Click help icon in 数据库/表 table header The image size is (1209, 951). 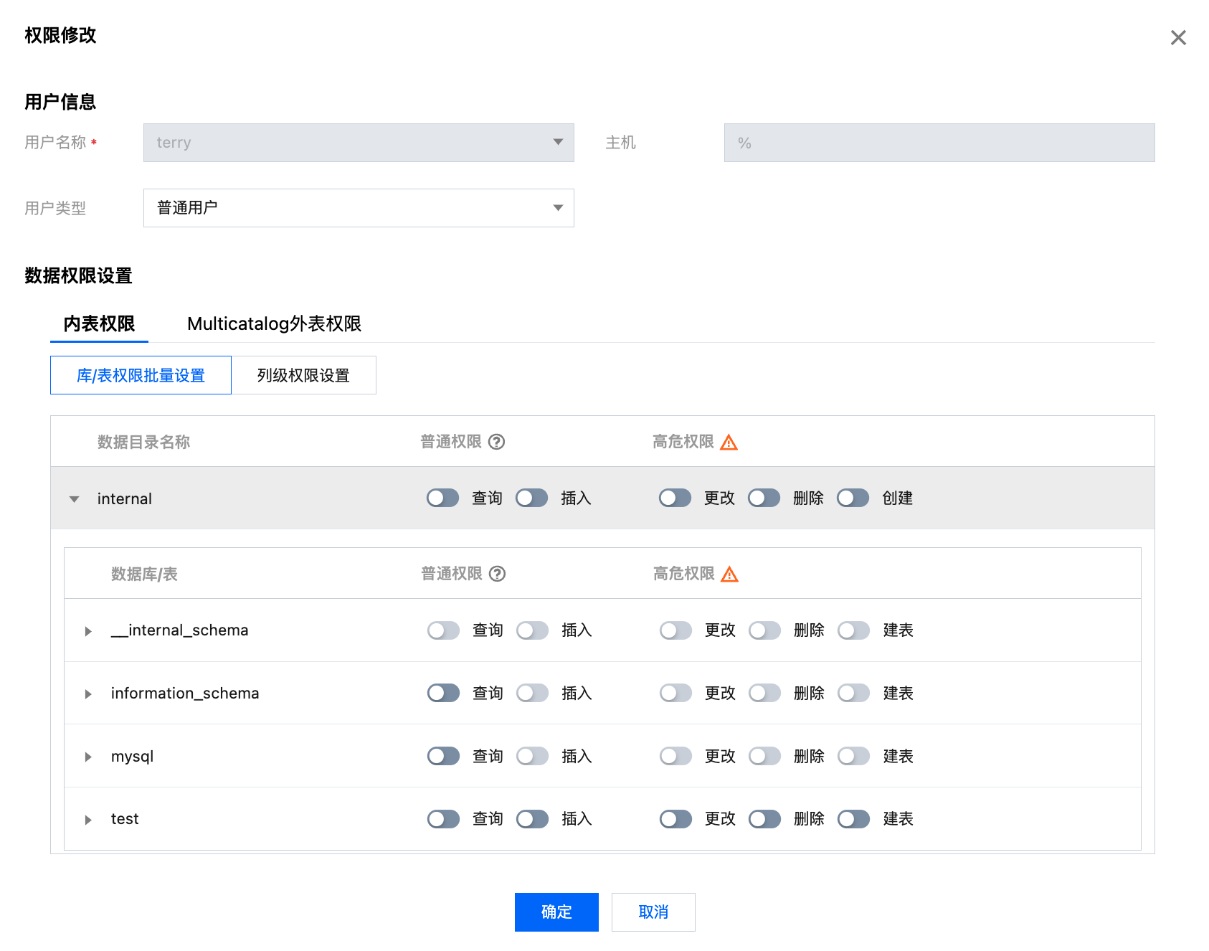[x=497, y=574]
